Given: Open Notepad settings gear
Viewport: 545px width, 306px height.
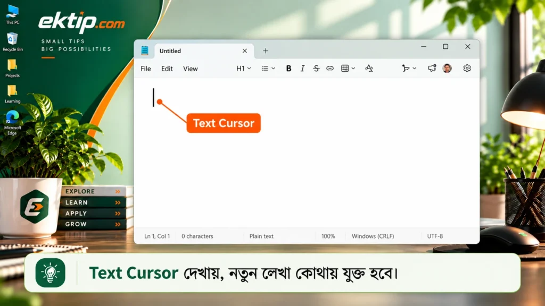Looking at the screenshot, I should point(467,69).
